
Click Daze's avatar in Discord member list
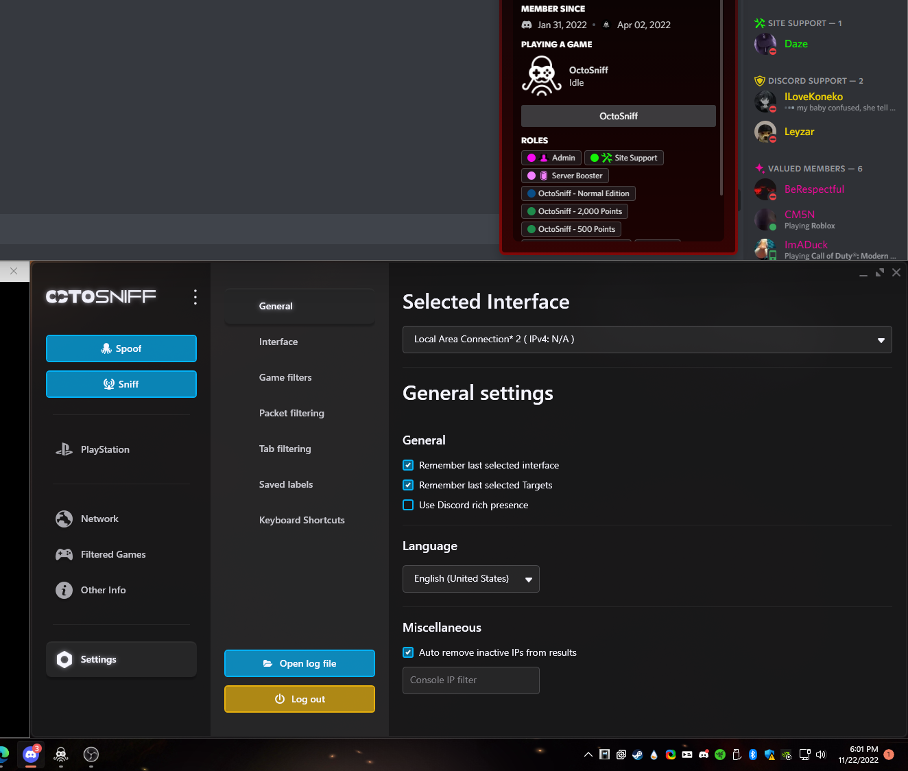[765, 44]
